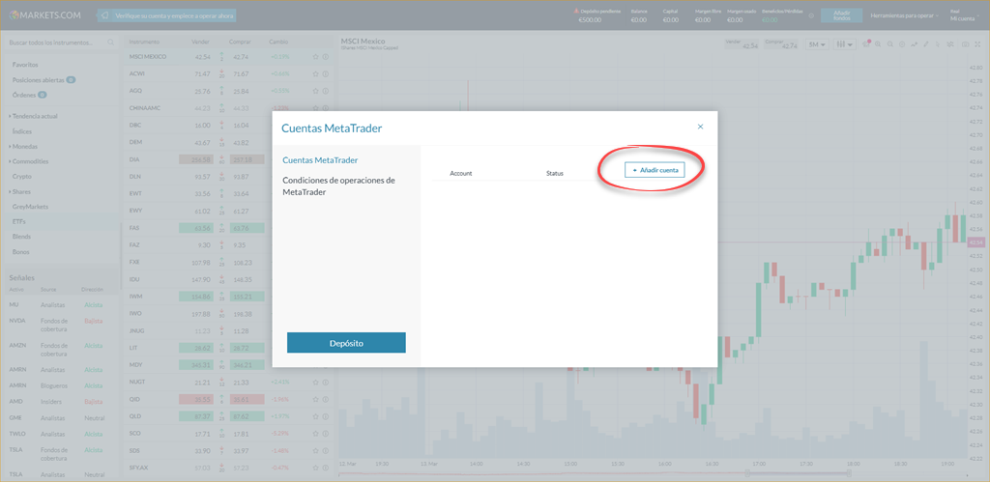This screenshot has width=990, height=483.
Task: Select the IWM instrument row
Action: [x=227, y=297]
